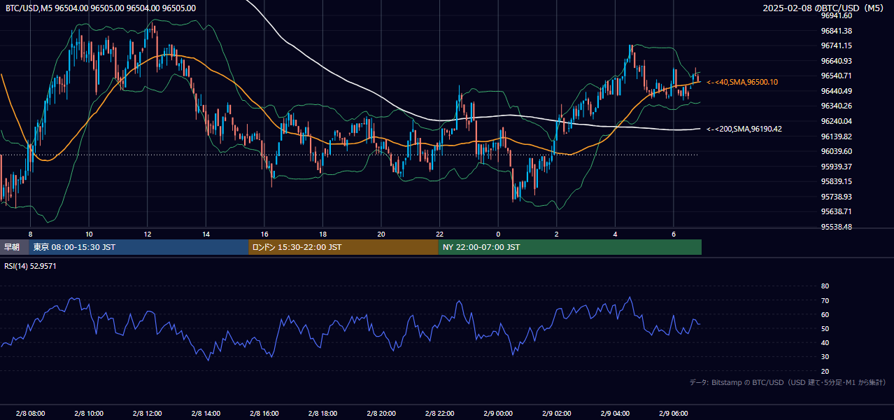Click price axis value 96941.60
894x420 pixels.
pyautogui.click(x=837, y=15)
